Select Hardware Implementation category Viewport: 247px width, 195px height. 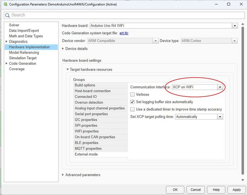click(31, 47)
